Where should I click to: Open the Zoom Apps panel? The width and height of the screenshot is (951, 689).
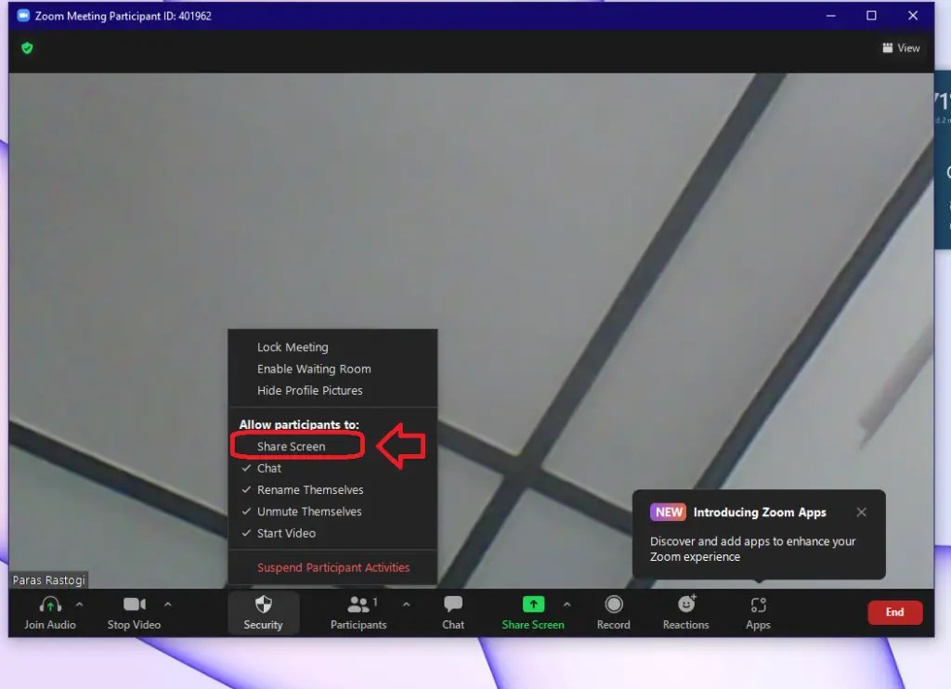point(757,613)
